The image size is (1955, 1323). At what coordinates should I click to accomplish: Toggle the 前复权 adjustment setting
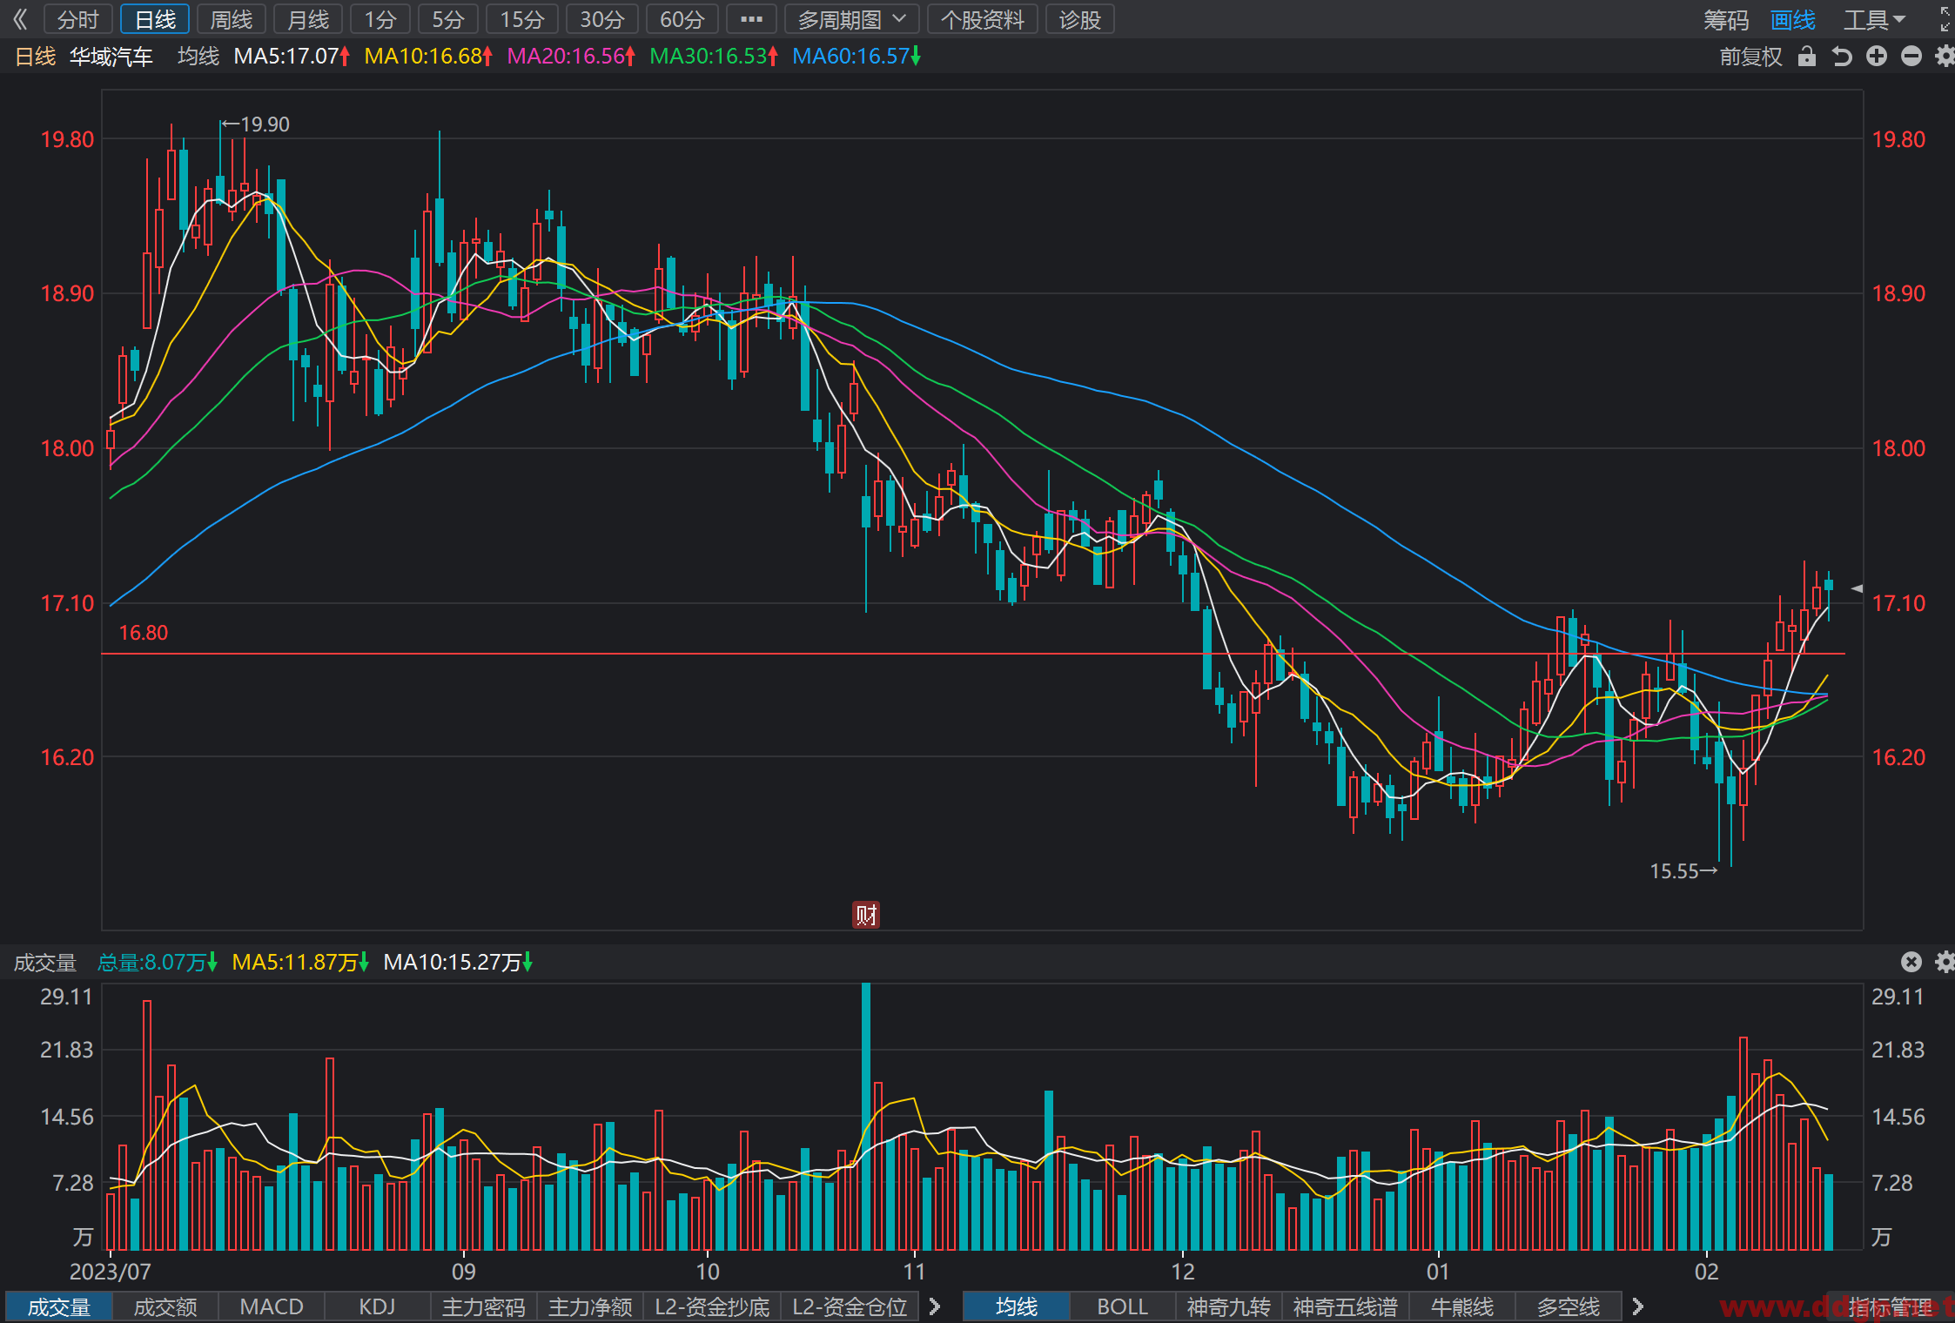[1750, 57]
